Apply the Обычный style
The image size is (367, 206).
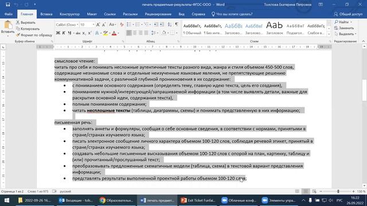[192, 29]
